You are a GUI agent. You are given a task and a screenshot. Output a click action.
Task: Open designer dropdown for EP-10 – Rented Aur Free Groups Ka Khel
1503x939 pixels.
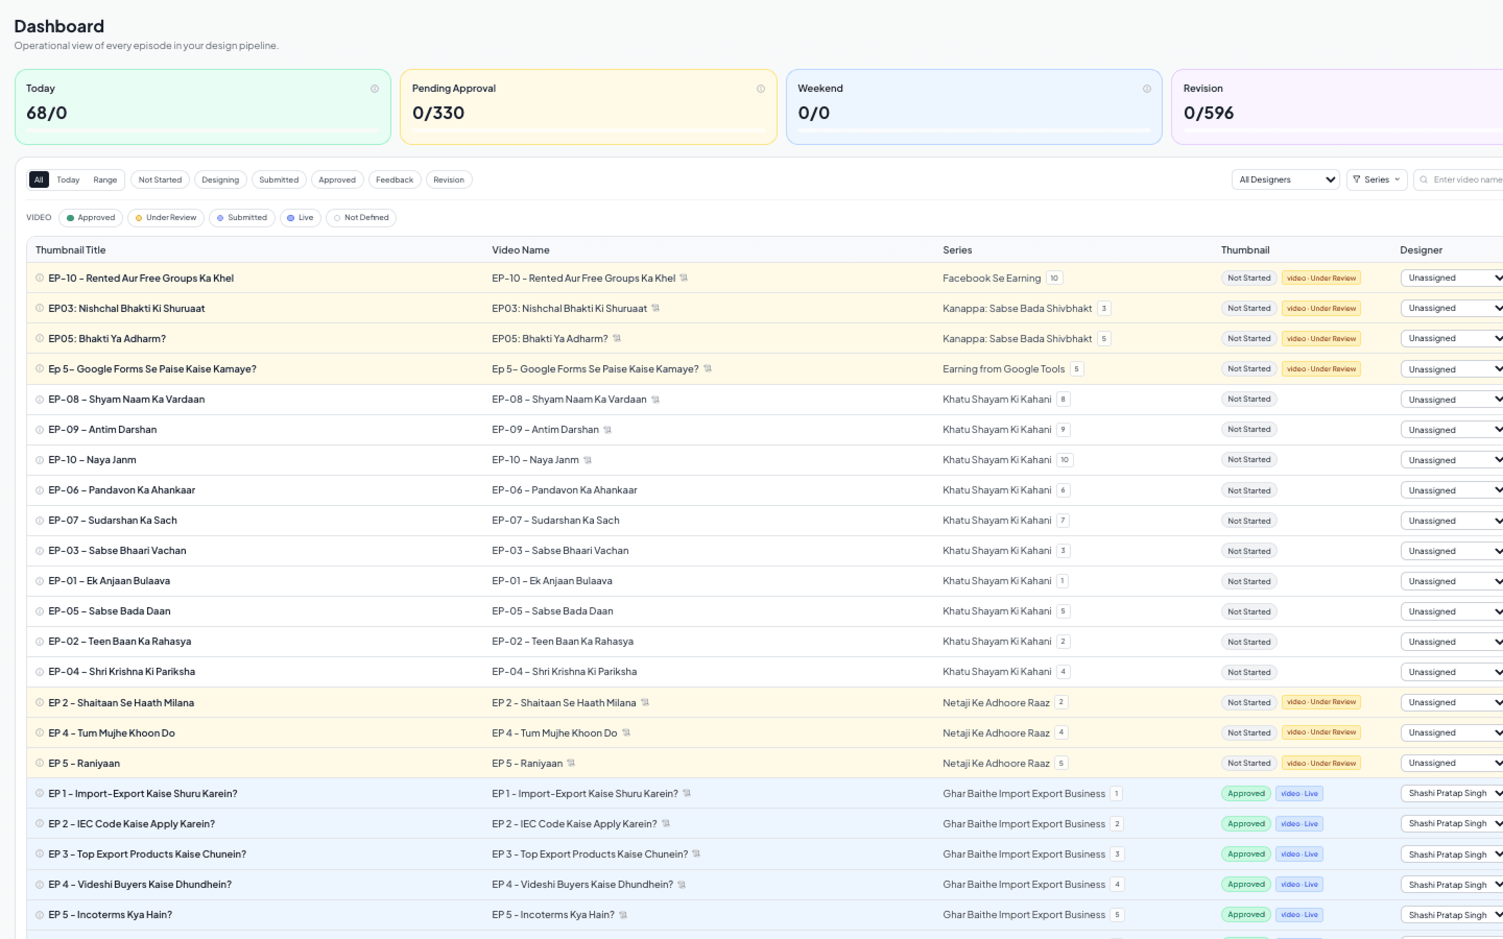(1452, 278)
